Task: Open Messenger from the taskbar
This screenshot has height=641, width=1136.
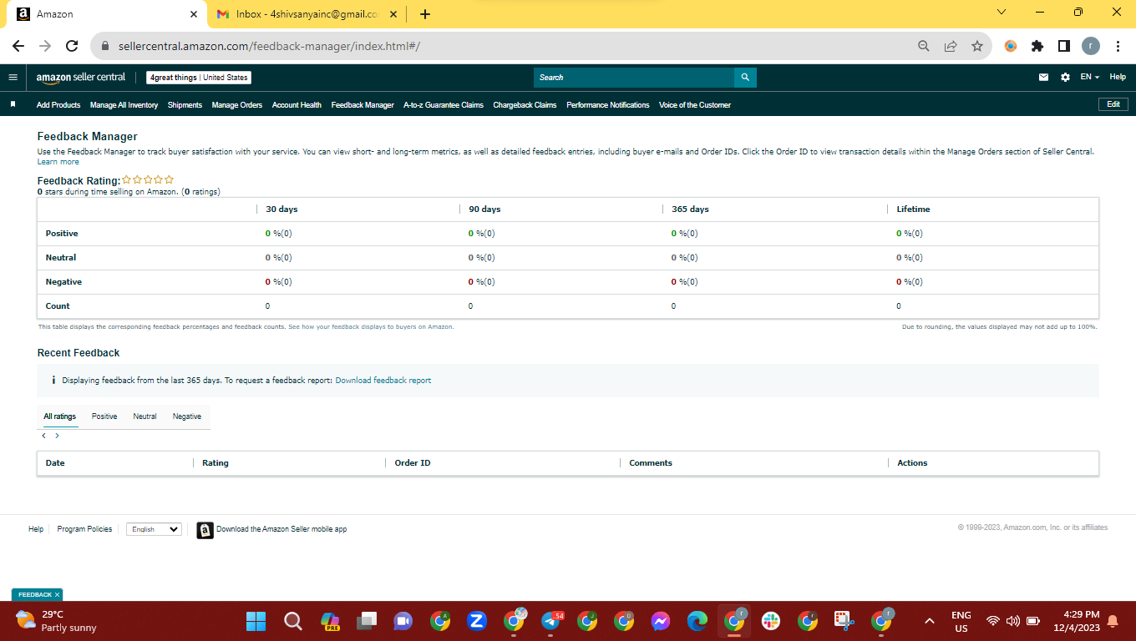Action: click(660, 621)
